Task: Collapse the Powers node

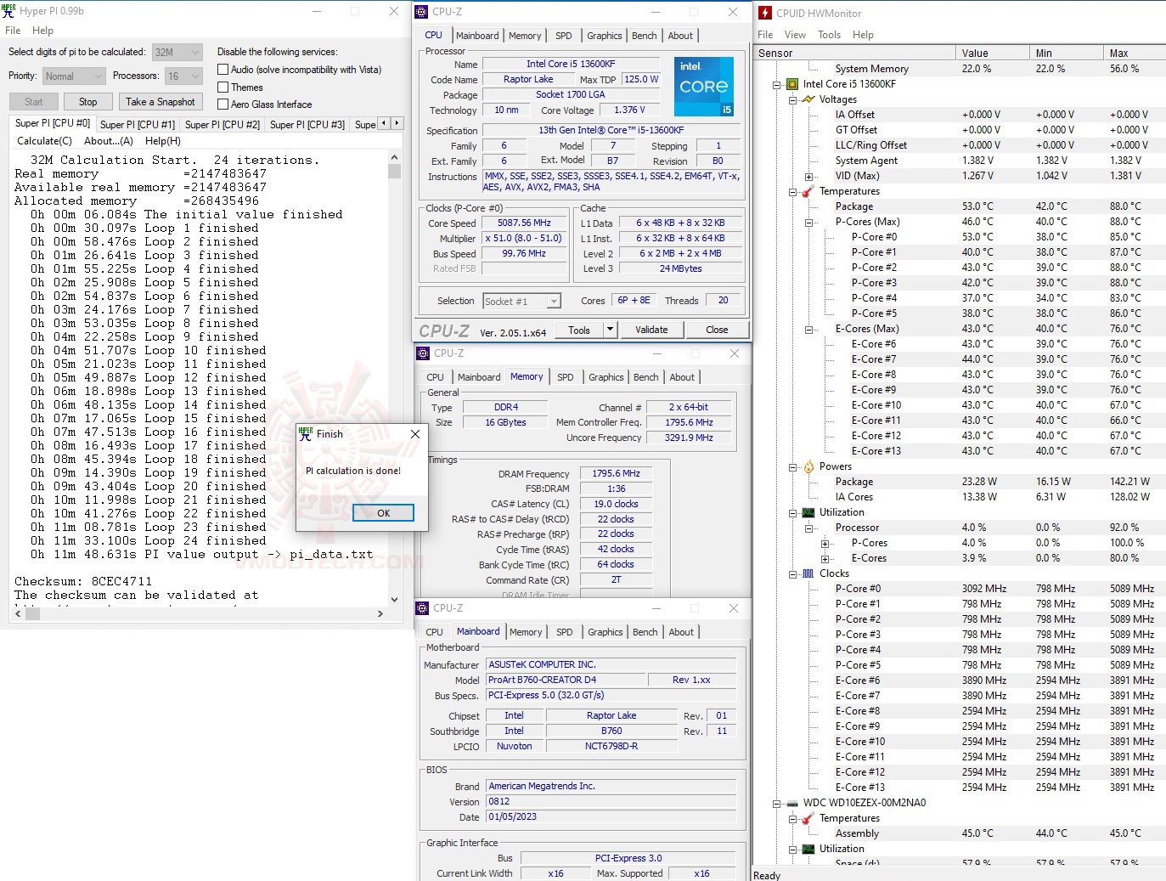Action: pyautogui.click(x=792, y=466)
